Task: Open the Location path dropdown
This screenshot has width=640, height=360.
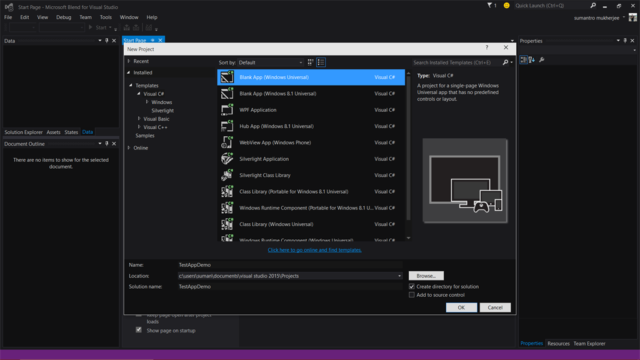Action: click(399, 276)
